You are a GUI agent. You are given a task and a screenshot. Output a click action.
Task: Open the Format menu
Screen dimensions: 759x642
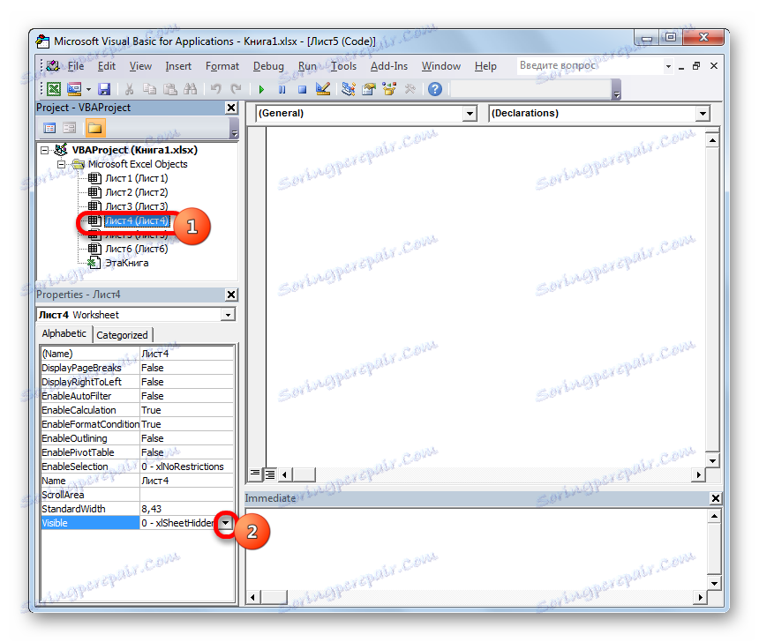[x=222, y=66]
